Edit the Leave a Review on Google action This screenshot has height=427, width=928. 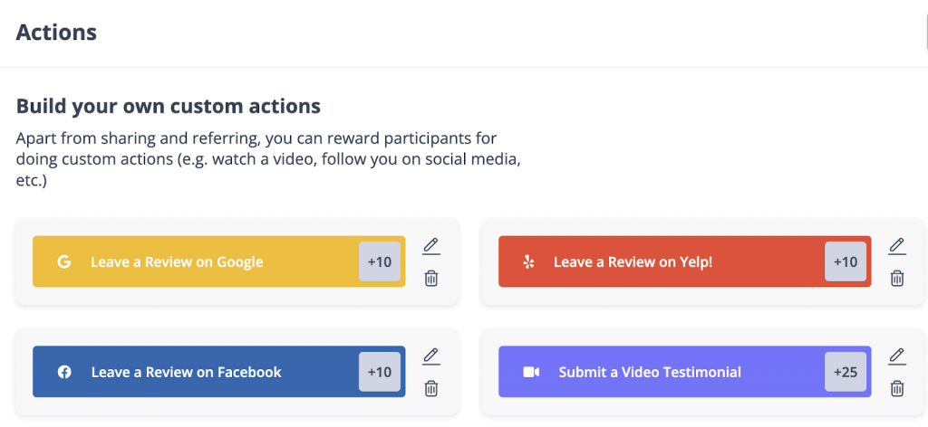[431, 246]
